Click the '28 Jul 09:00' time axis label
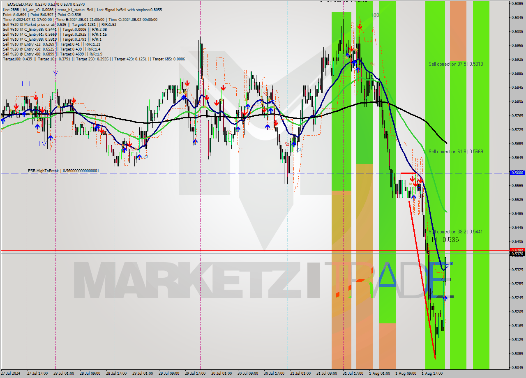This screenshot has height=378, width=526. click(x=91, y=373)
